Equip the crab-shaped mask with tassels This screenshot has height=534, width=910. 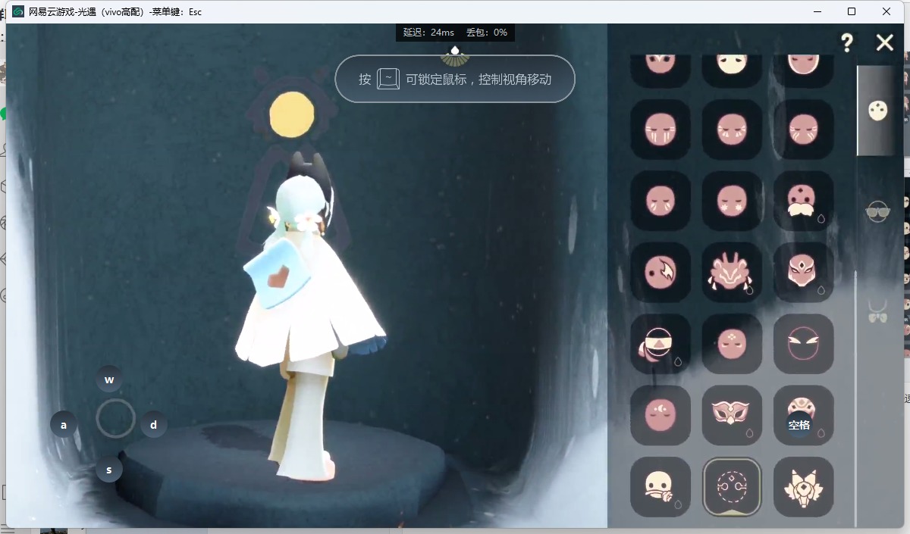coord(732,272)
